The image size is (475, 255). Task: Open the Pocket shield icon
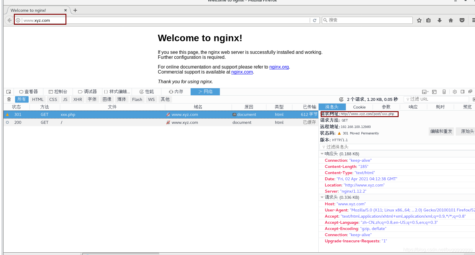(462, 20)
